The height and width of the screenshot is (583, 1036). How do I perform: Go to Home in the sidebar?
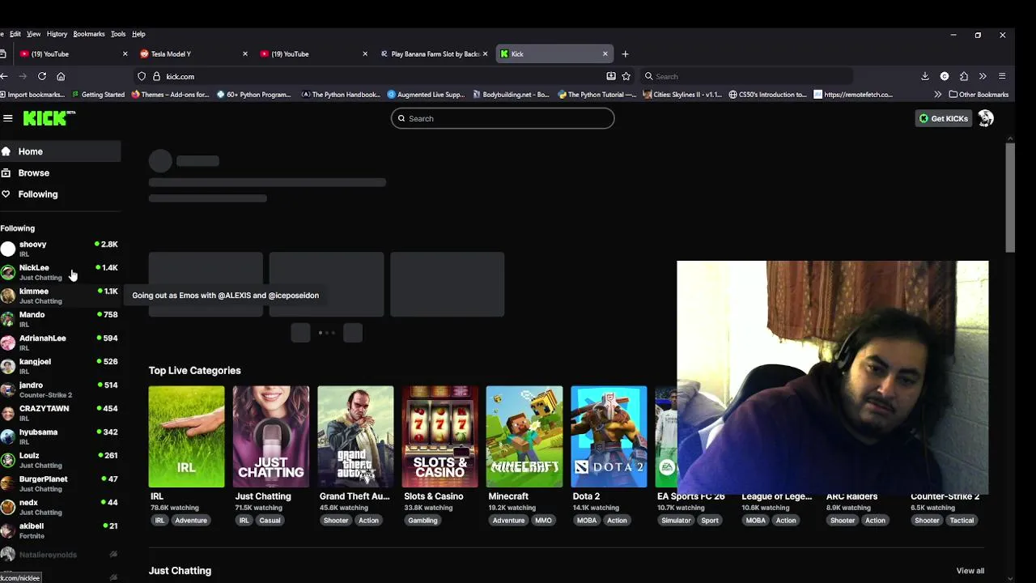point(61,151)
